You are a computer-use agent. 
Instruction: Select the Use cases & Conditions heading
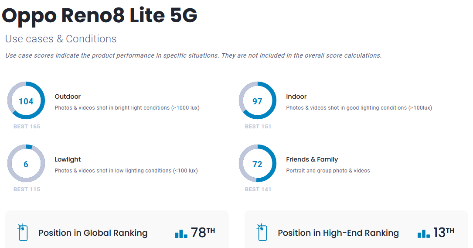61,39
